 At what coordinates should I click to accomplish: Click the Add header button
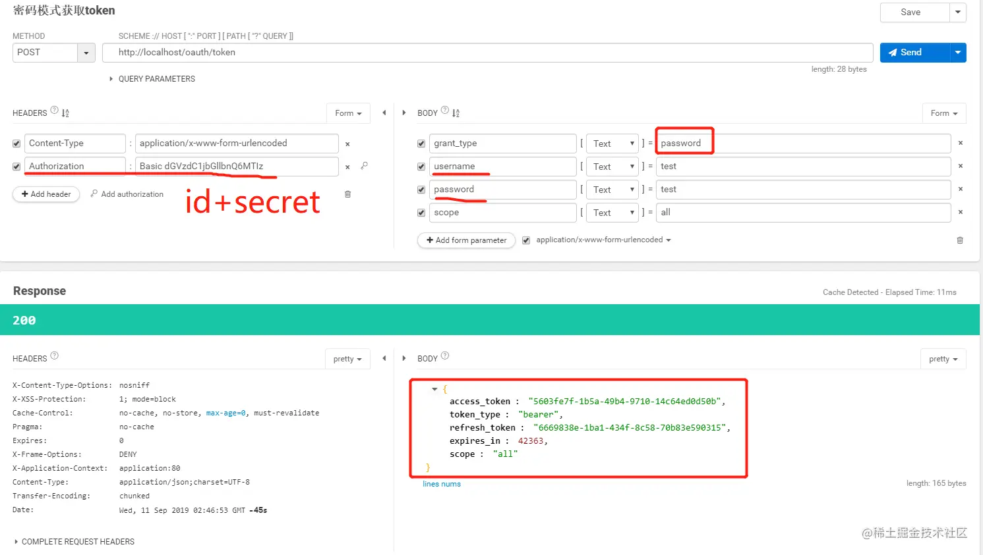[x=46, y=194]
